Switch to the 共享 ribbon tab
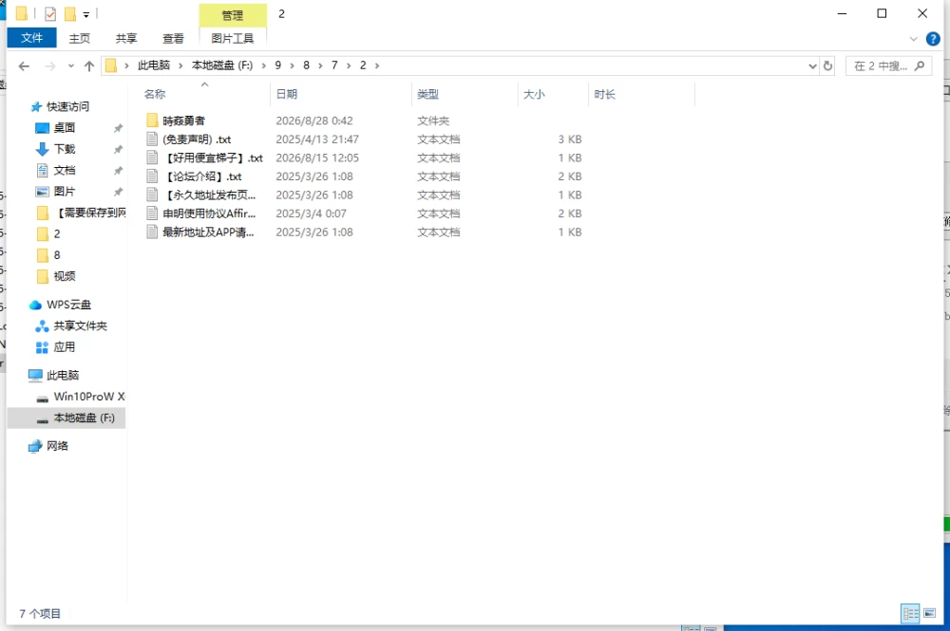 click(126, 38)
